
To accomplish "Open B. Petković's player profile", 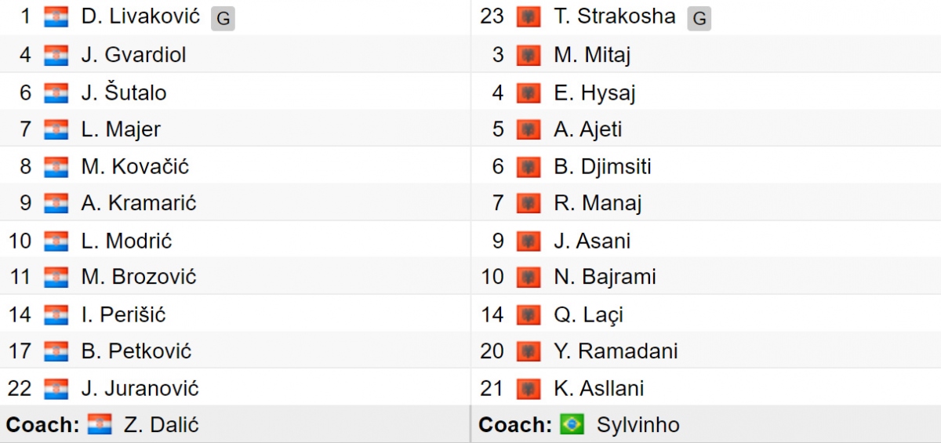I will [136, 351].
